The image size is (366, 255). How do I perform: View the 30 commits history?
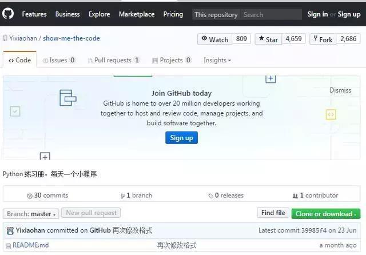click(x=47, y=196)
